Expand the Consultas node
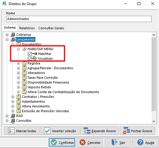This screenshot has width=159, height=148. pos(7,121)
